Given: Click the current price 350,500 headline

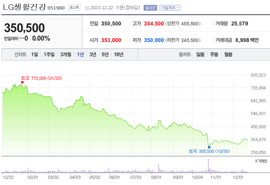Looking at the screenshot, I should [x=24, y=28].
